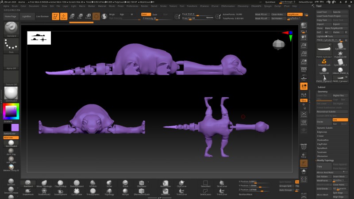Click the Load Tool button
The image size is (354, 199).
click(x=322, y=12)
